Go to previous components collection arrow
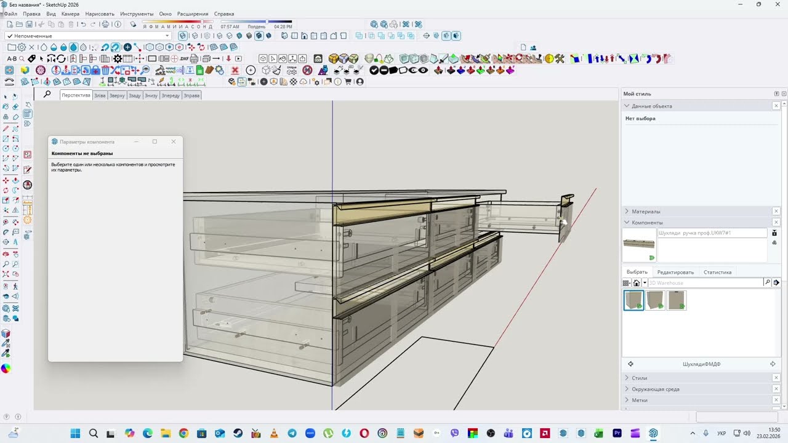Image resolution: width=788 pixels, height=443 pixels. click(630, 364)
